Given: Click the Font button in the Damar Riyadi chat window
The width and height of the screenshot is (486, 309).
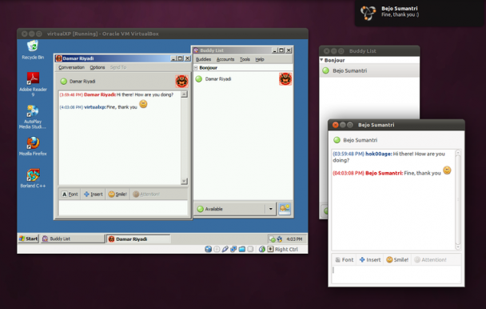Looking at the screenshot, I should pos(70,194).
